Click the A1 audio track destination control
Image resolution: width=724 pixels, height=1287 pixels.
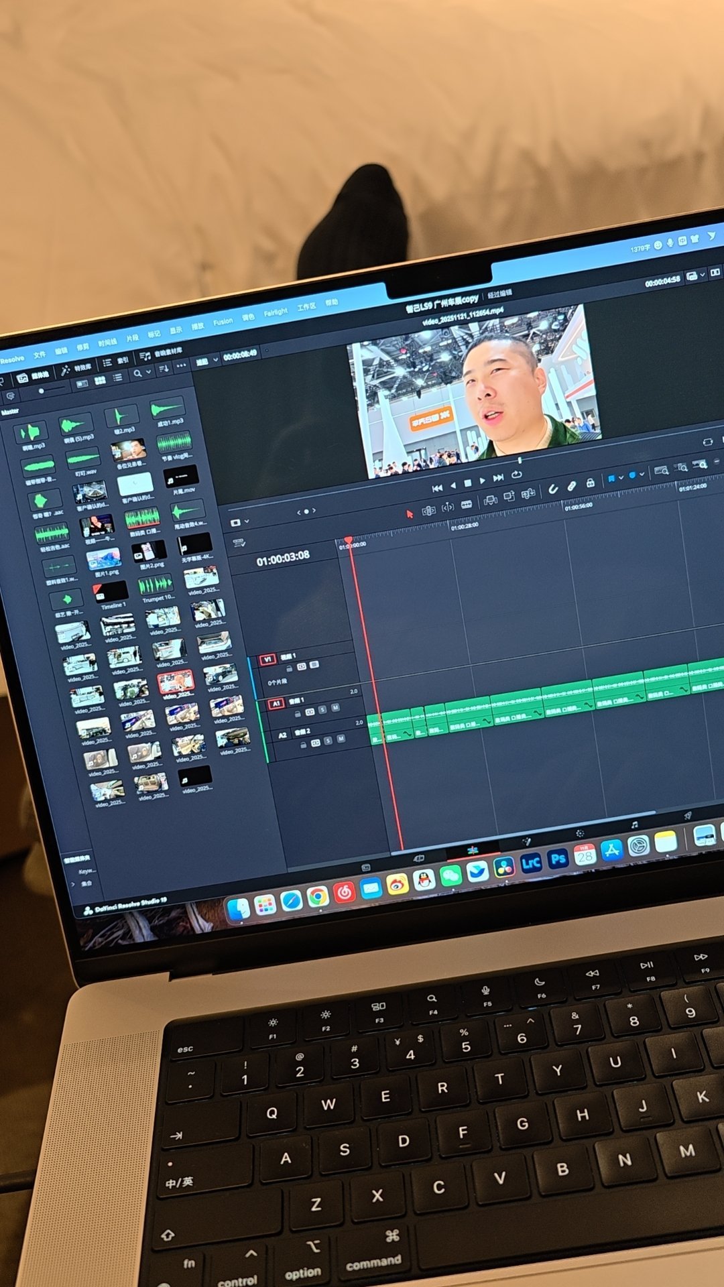pos(276,703)
